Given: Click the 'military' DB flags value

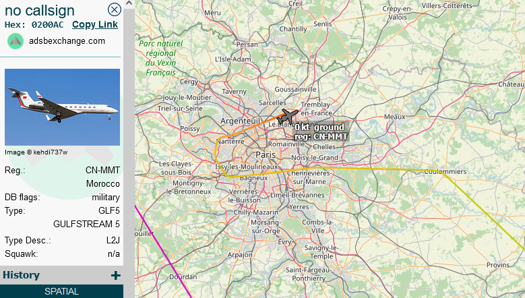Looking at the screenshot, I should coord(106,198).
